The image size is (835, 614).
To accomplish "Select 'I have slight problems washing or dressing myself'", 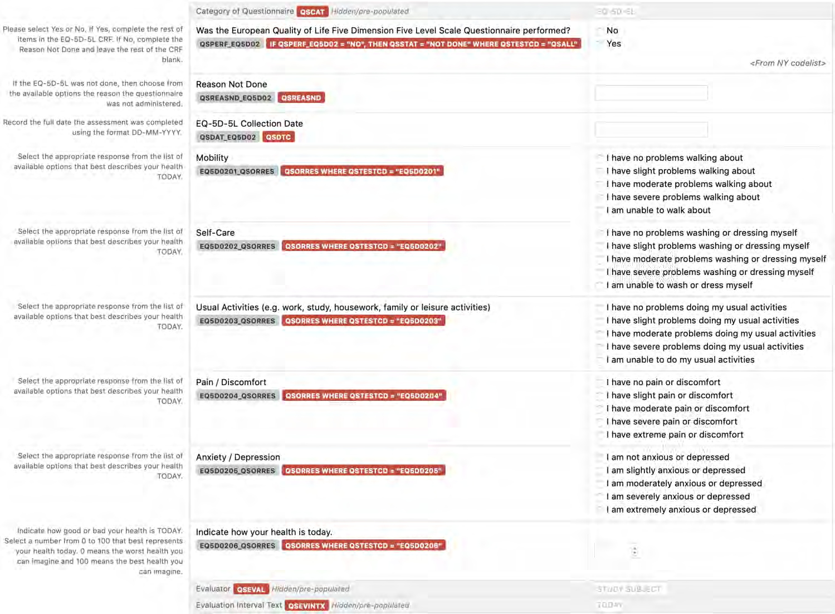I will (600, 246).
